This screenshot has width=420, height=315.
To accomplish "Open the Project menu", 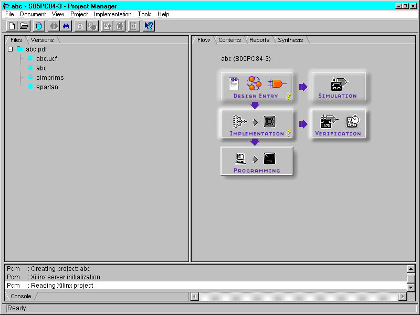I will [79, 14].
